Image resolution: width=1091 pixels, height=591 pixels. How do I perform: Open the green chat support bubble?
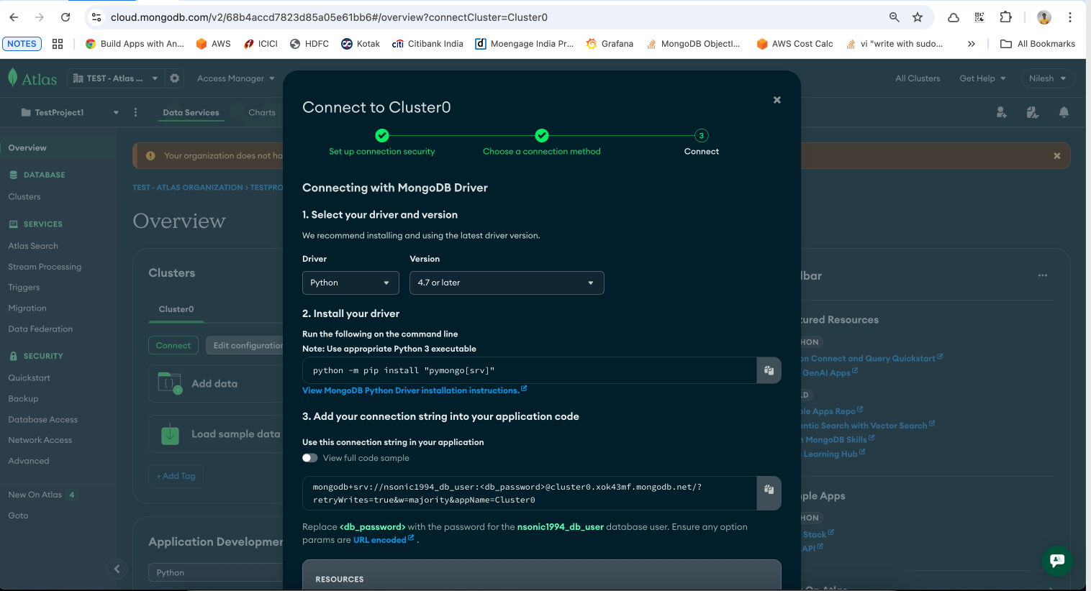point(1056,561)
